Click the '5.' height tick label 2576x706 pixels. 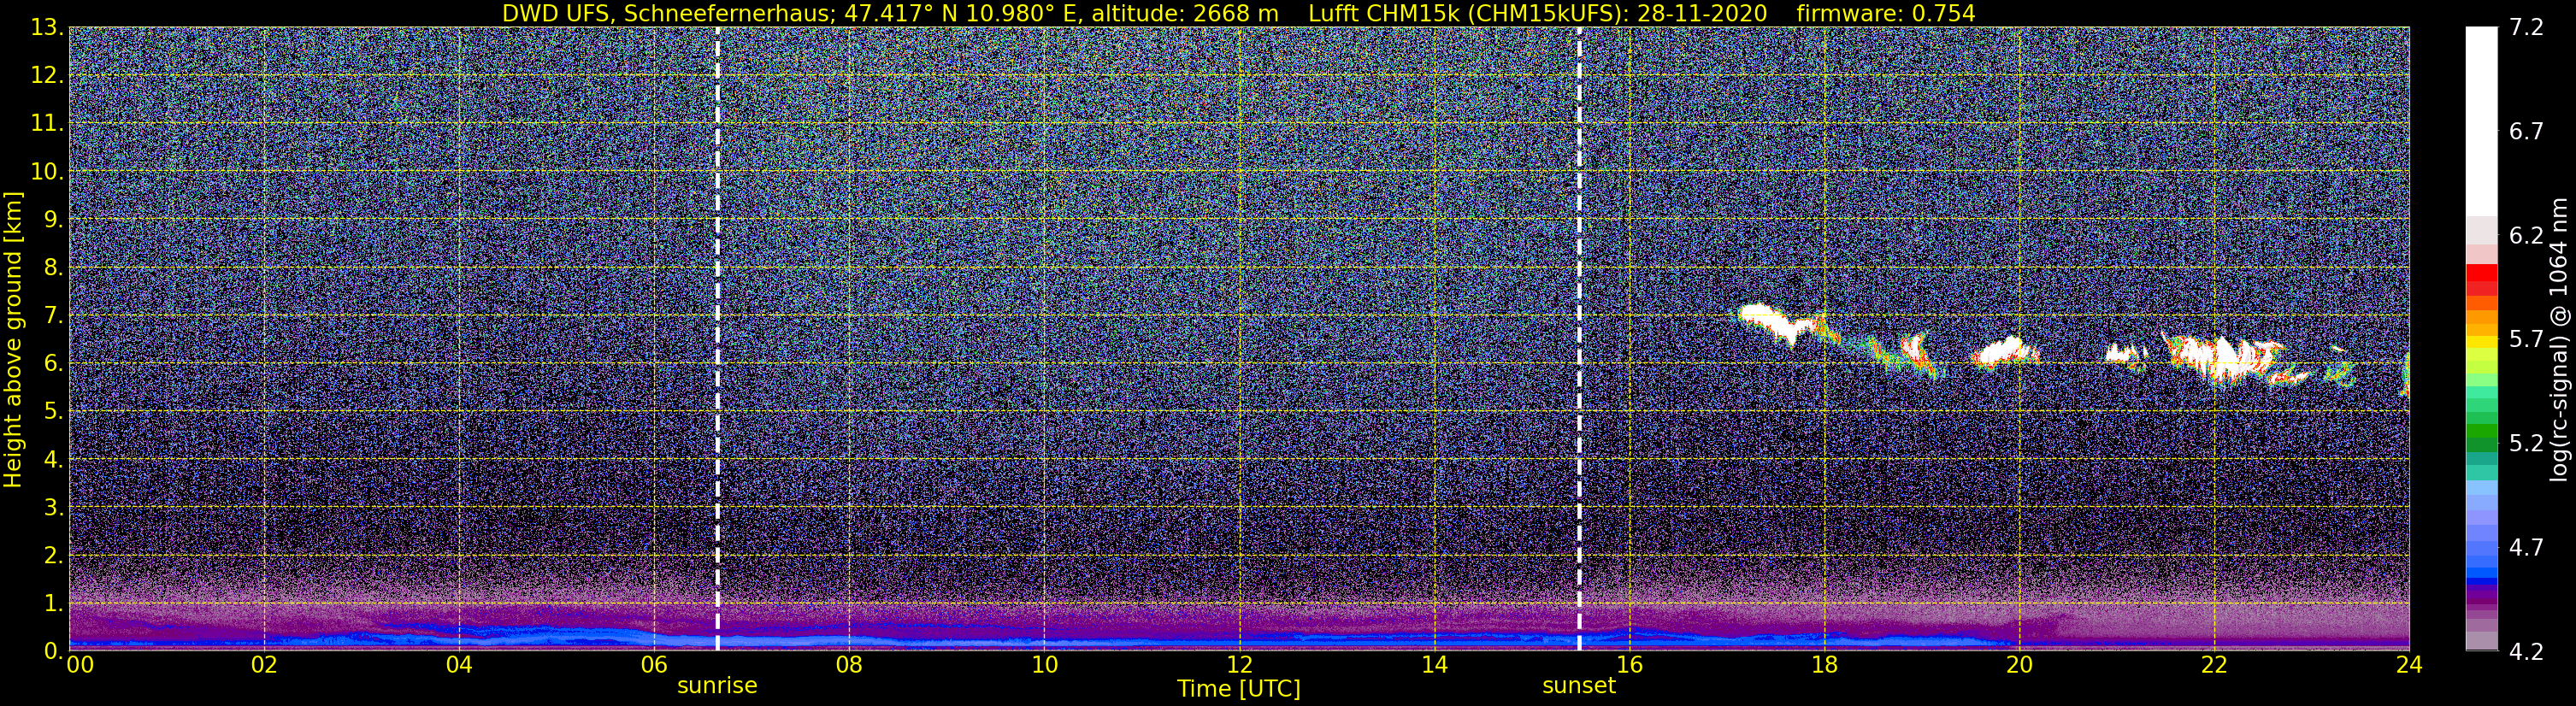[x=54, y=412]
